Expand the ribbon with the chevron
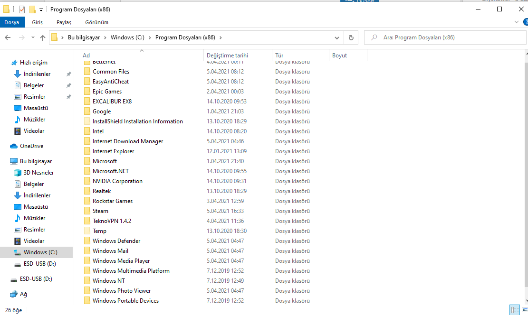This screenshot has height=315, width=528. tap(516, 22)
